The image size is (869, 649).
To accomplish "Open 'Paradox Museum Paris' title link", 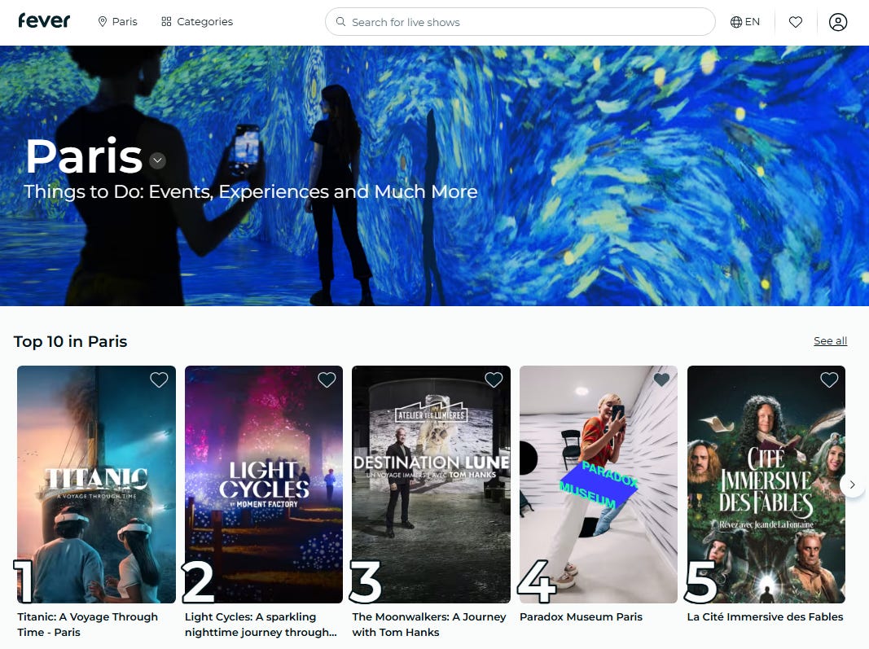I will pos(581,616).
